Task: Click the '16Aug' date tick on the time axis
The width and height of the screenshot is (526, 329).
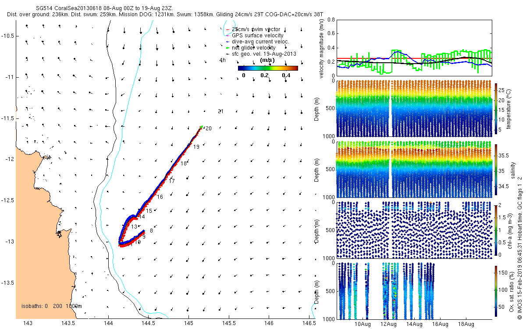Action: (x=440, y=324)
